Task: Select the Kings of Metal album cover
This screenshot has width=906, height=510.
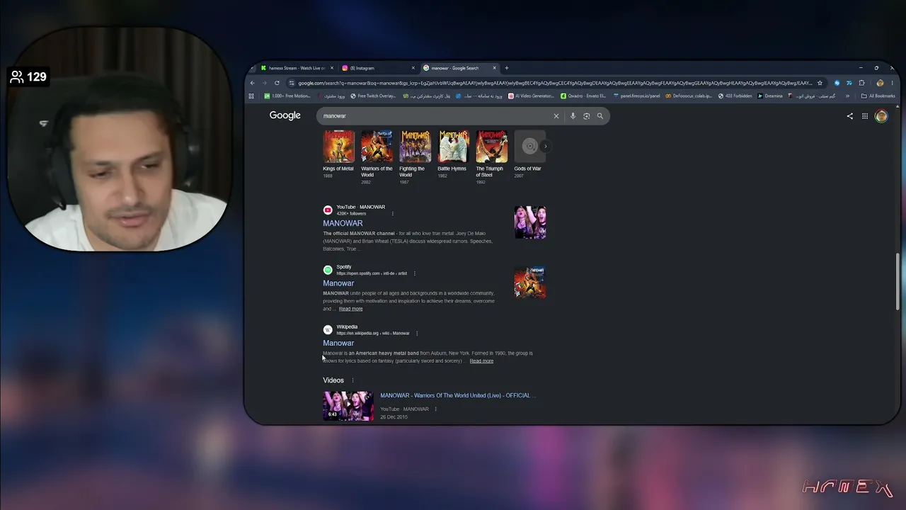Action: (338, 147)
